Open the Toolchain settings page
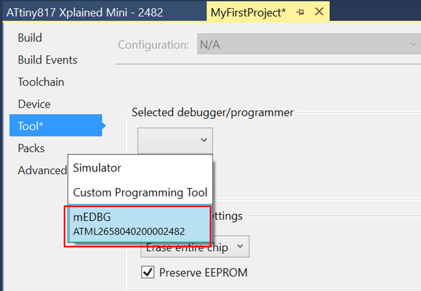 click(41, 82)
